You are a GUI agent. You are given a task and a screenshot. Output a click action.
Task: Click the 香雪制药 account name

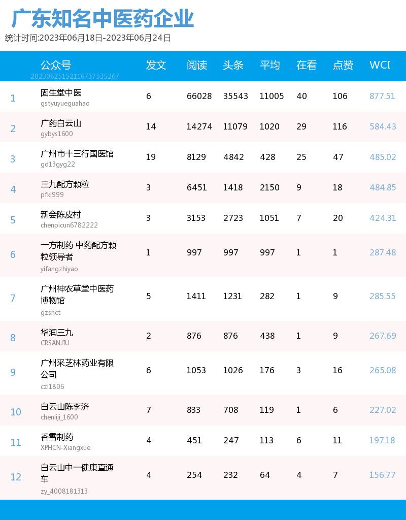click(56, 437)
